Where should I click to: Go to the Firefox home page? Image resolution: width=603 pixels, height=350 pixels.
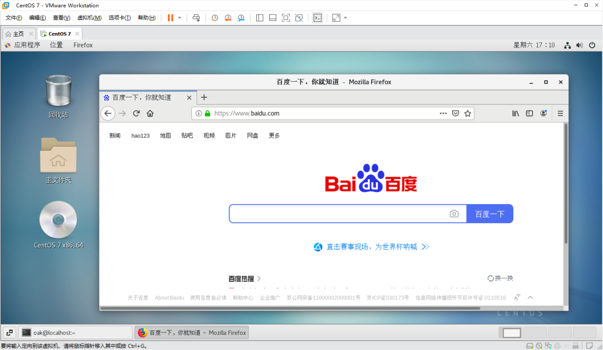pyautogui.click(x=150, y=113)
